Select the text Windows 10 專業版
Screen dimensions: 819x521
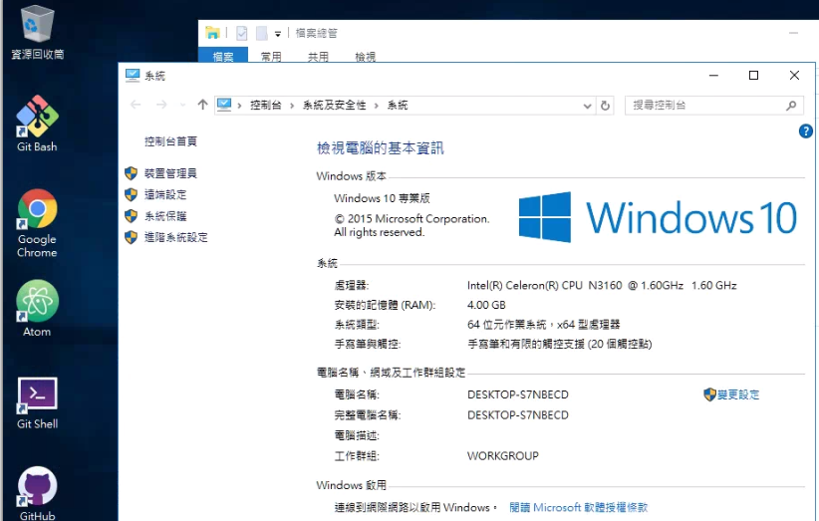(x=382, y=198)
